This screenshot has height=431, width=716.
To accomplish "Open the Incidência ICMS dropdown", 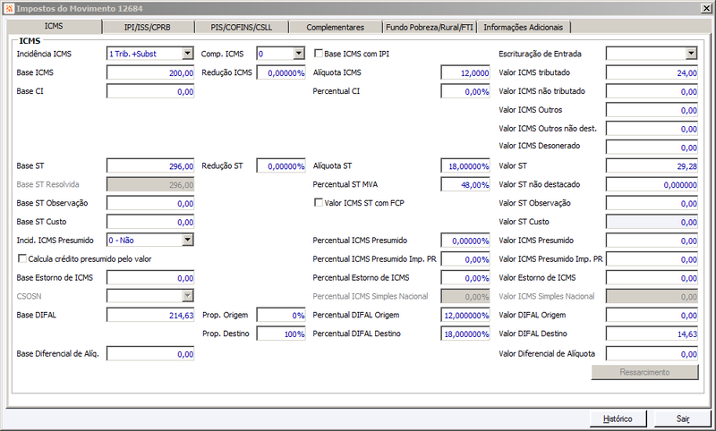I will pos(188,54).
